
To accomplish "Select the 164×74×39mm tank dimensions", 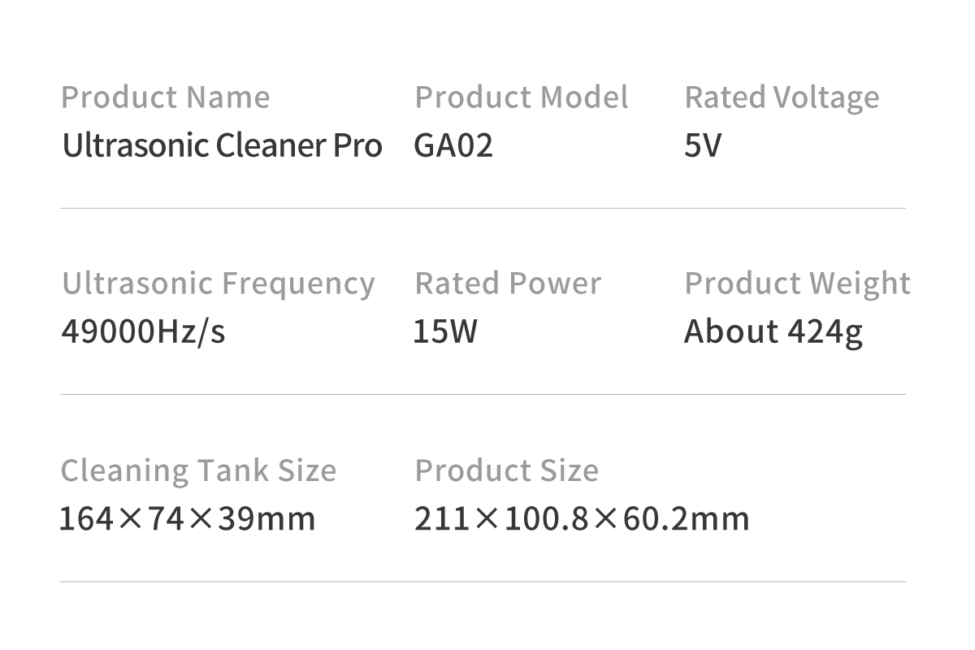I will coord(188,518).
